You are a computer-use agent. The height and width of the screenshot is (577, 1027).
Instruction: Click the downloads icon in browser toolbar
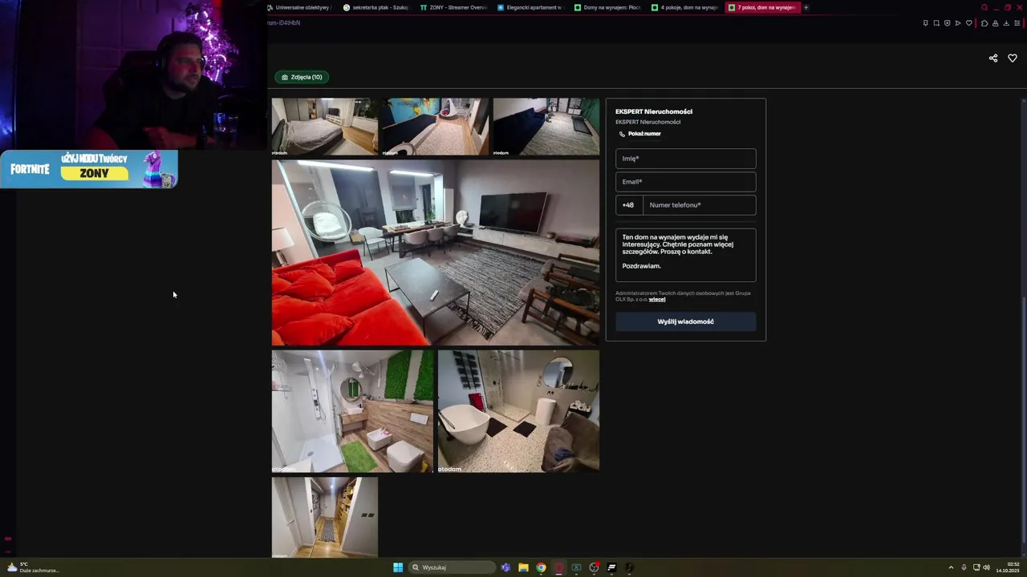coord(1006,23)
